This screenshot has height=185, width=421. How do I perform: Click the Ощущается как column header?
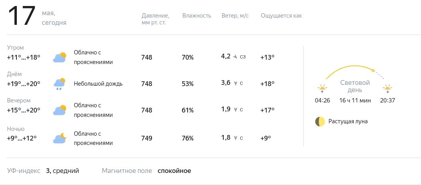pyautogui.click(x=281, y=16)
